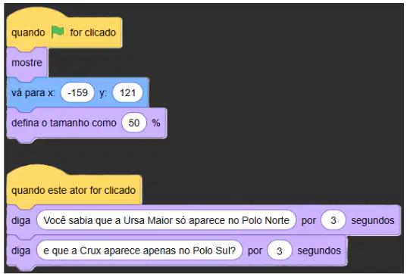Click the size field showing 50

[x=134, y=123]
